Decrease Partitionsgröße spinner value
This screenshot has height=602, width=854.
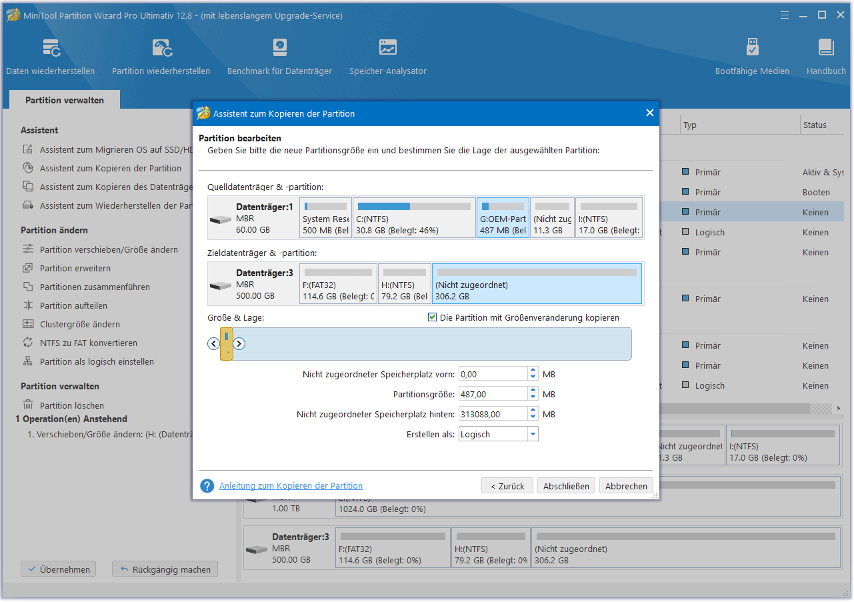[x=533, y=398]
